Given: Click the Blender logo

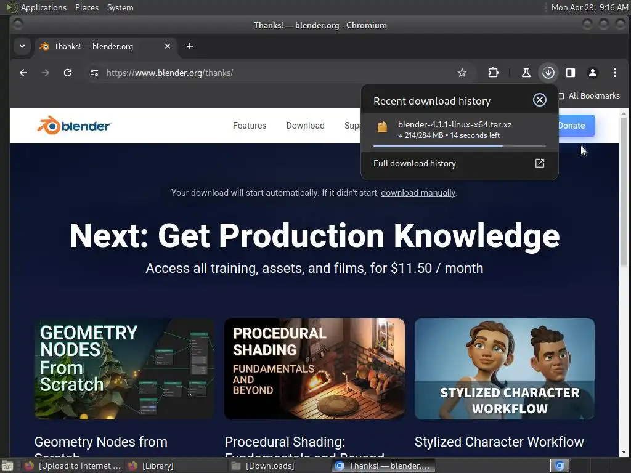Looking at the screenshot, I should coord(75,126).
